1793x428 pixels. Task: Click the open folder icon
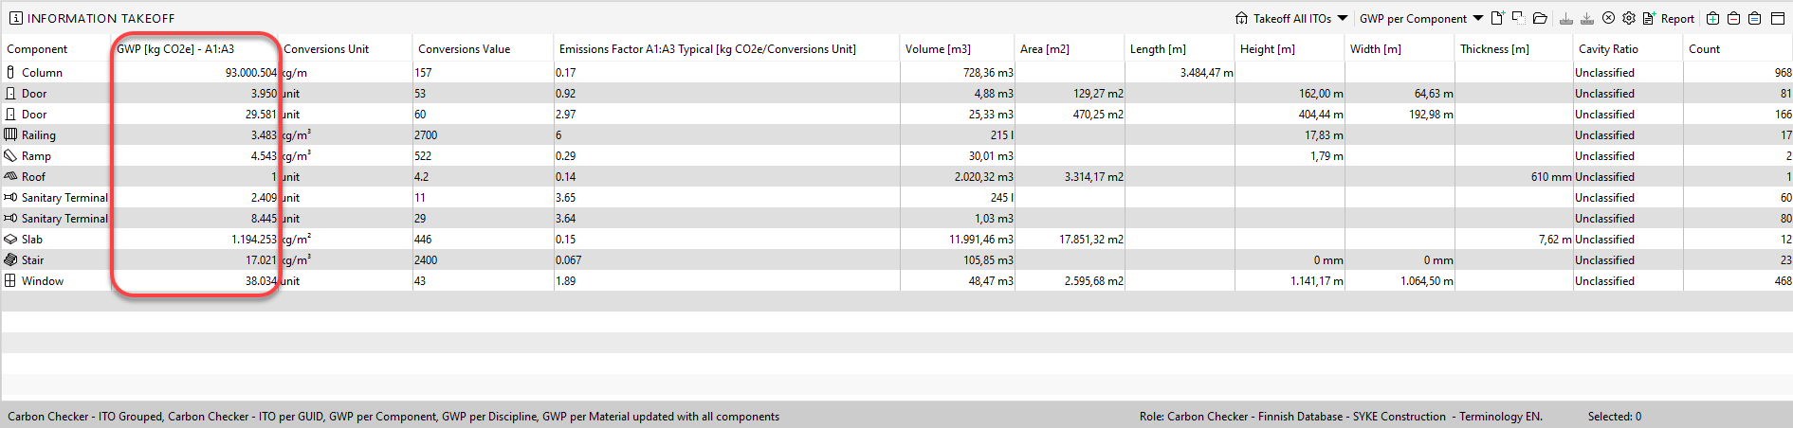[1540, 18]
